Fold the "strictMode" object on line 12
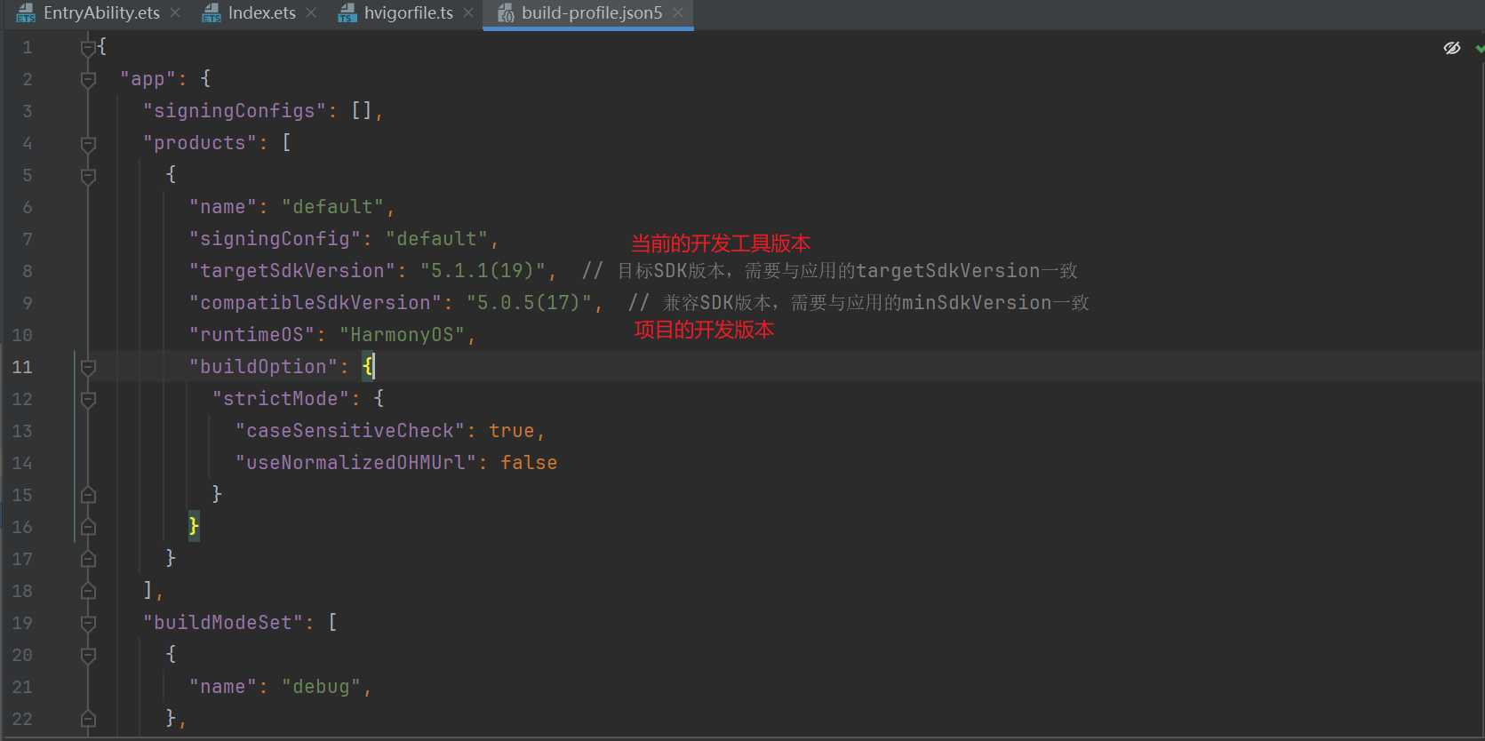Screen dimensions: 1485x741 tap(88, 400)
